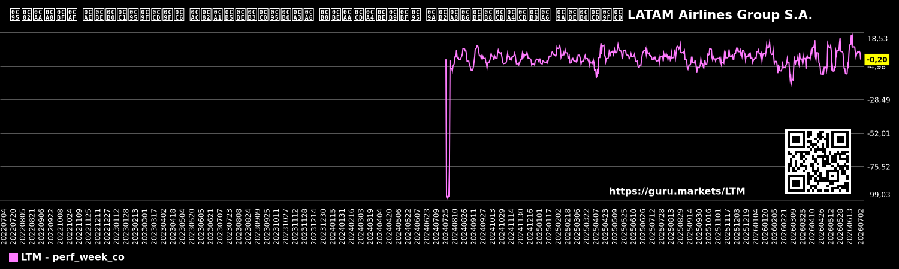Click the pink LTM legend color swatch
The width and height of the screenshot is (899, 269).
[13, 257]
